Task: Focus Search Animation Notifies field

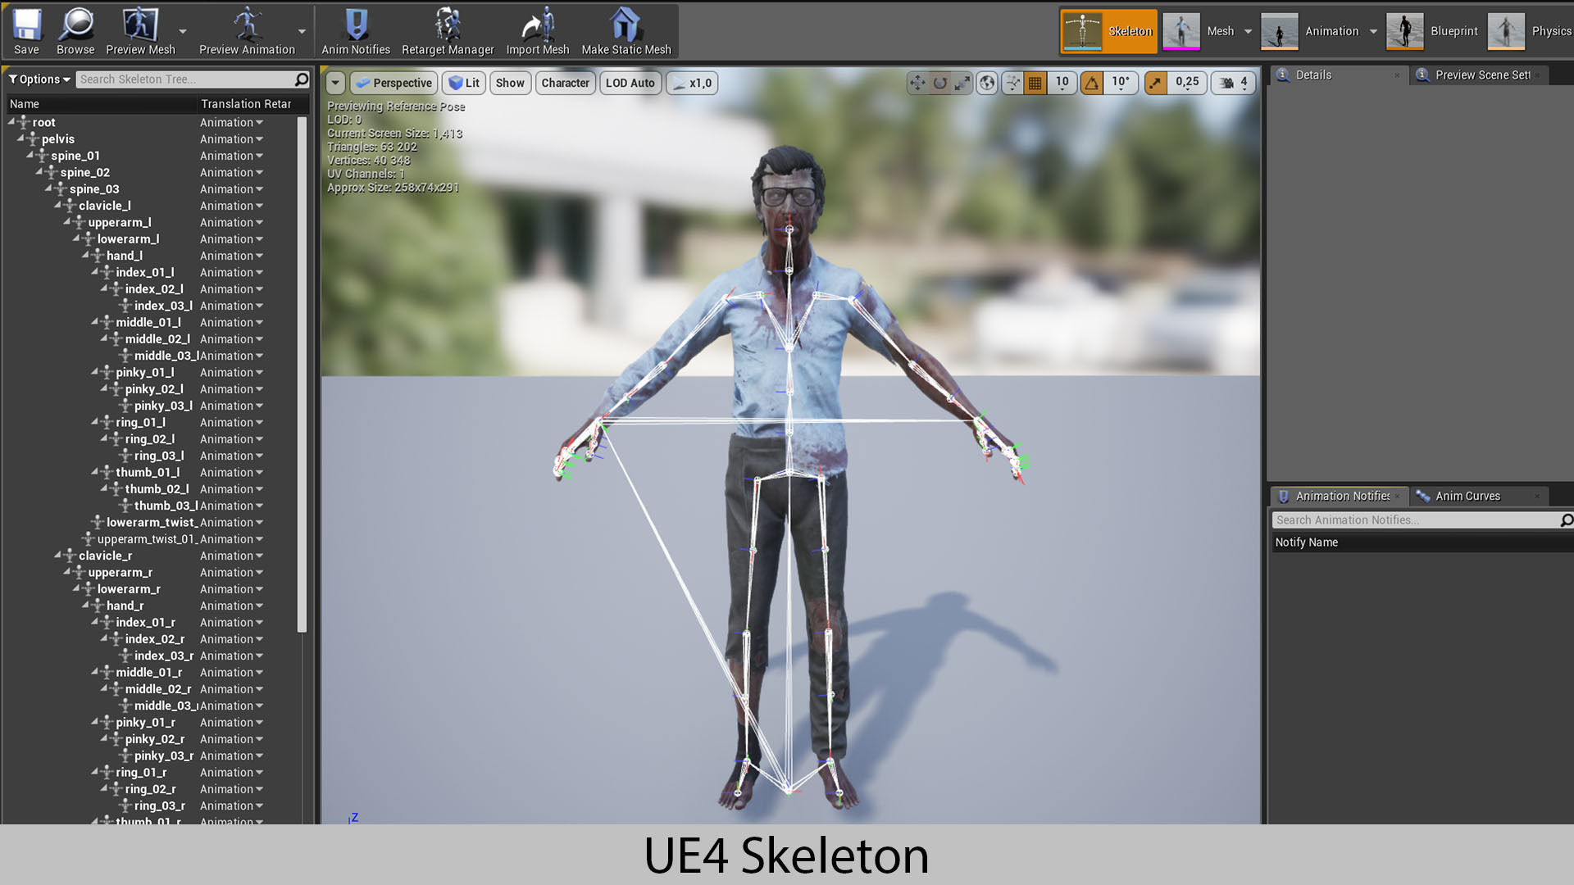Action: pyautogui.click(x=1416, y=520)
